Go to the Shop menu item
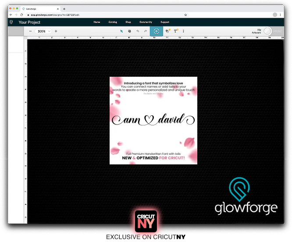292x242 pixels. click(128, 22)
